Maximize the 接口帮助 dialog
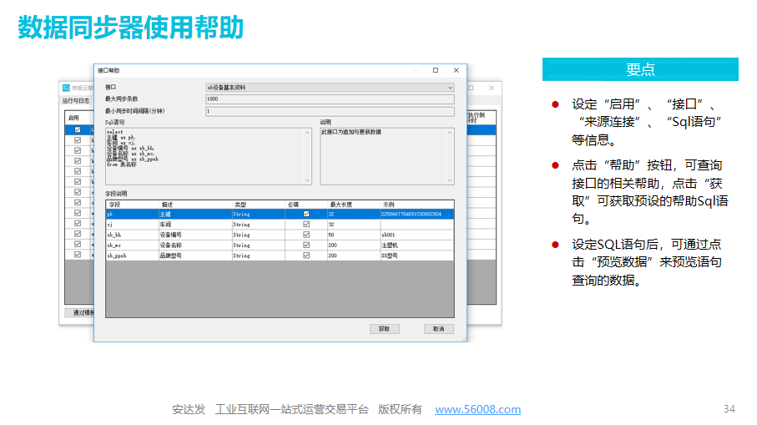The height and width of the screenshot is (425, 757). [435, 71]
